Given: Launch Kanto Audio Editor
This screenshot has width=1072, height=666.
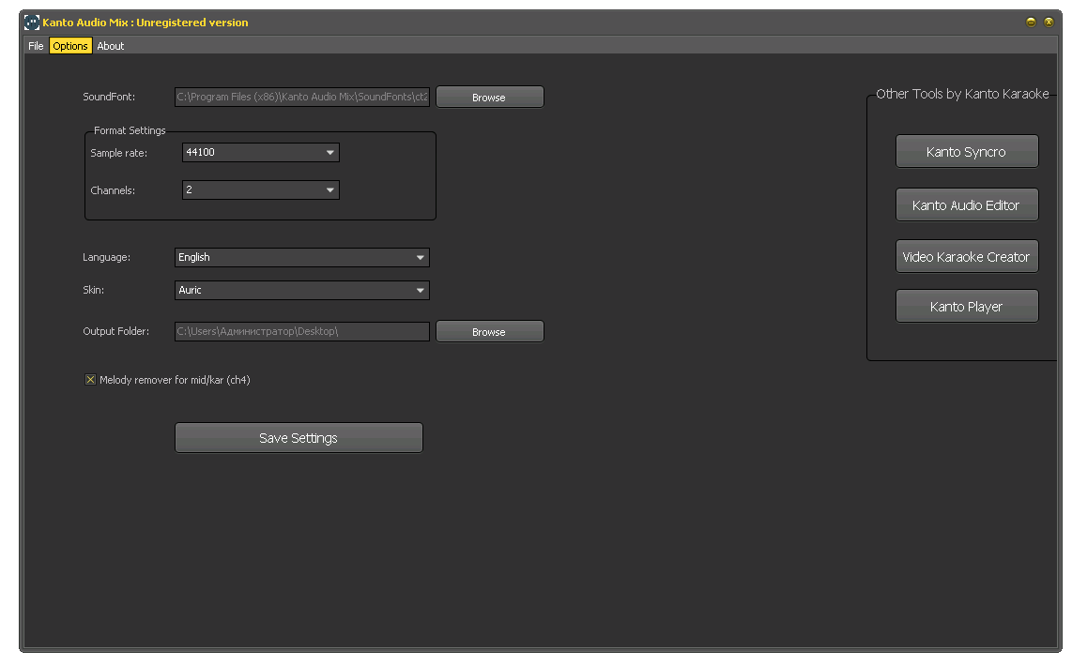Looking at the screenshot, I should click(x=967, y=204).
